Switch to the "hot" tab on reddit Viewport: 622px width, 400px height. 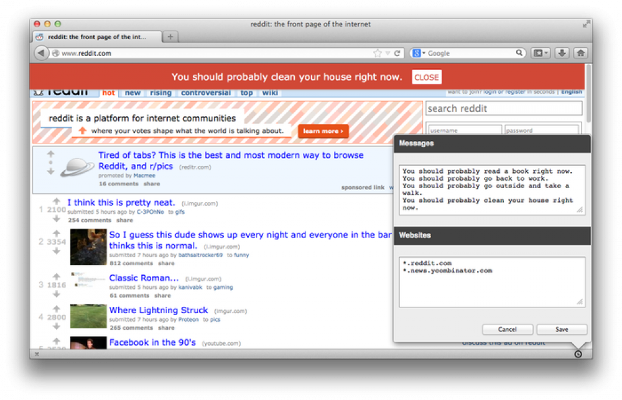108,93
